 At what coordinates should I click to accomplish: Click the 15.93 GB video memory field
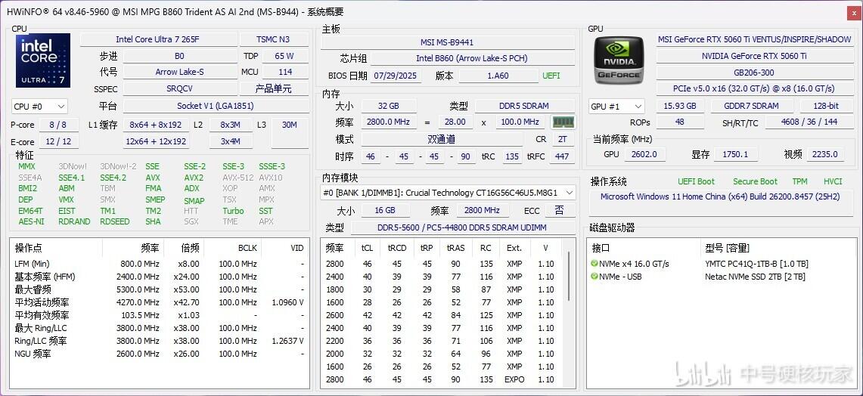point(680,106)
